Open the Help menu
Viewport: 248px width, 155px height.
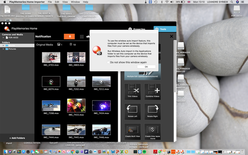click(86, 2)
